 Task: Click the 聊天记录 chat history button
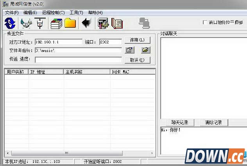click(x=180, y=123)
